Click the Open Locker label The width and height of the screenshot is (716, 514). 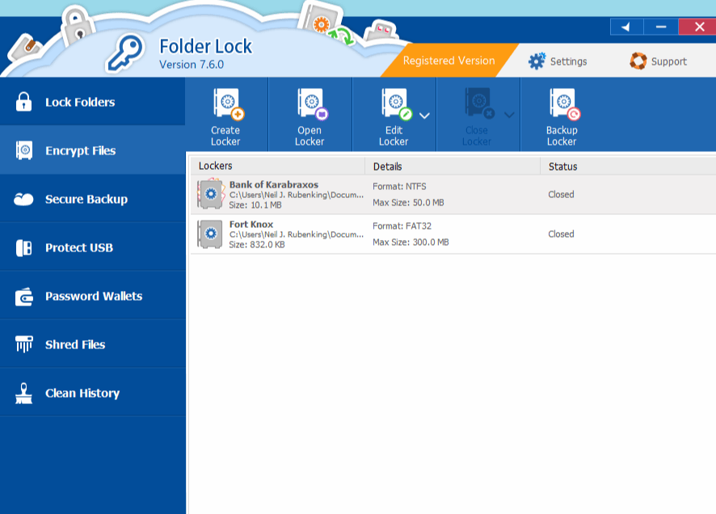point(310,136)
